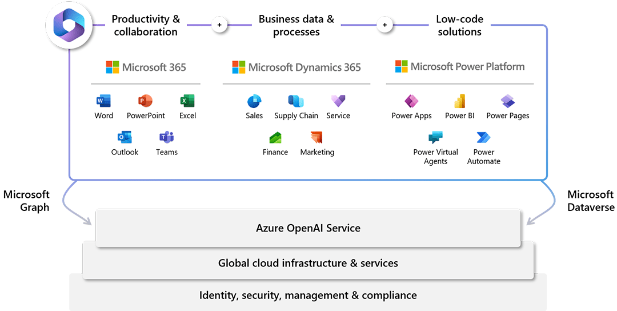Click the Teams label text

pyautogui.click(x=167, y=152)
